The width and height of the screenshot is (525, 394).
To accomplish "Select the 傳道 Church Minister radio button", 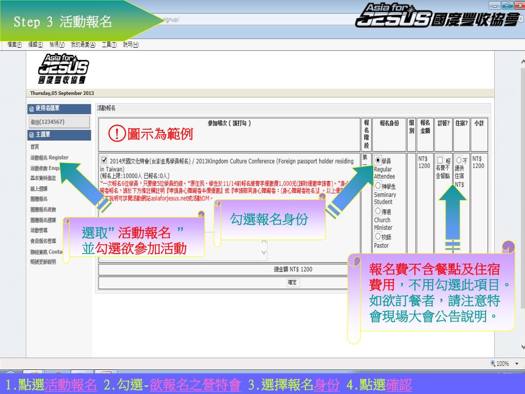I will [x=378, y=211].
